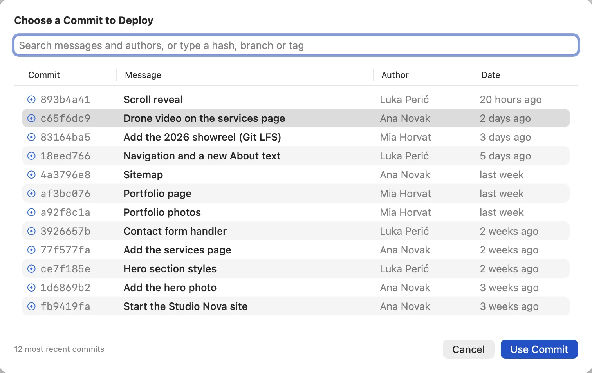Select the 'Contact form handler' commit
This screenshot has height=373, width=592.
(x=175, y=231)
